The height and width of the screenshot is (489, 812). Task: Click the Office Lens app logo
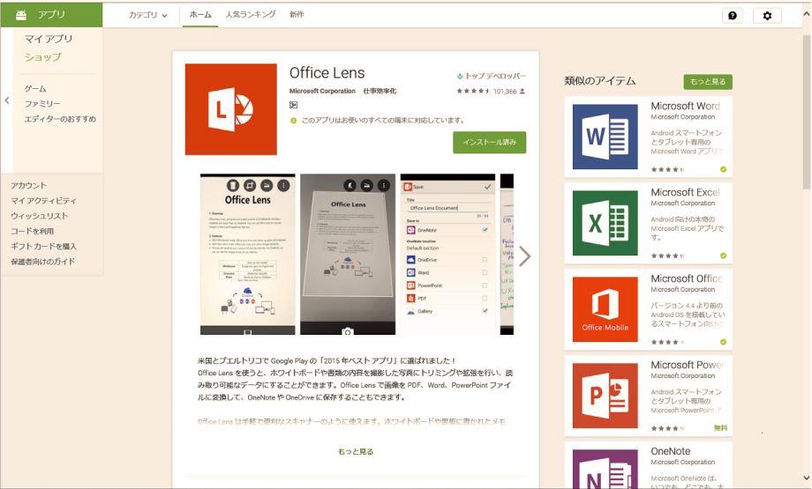231,109
